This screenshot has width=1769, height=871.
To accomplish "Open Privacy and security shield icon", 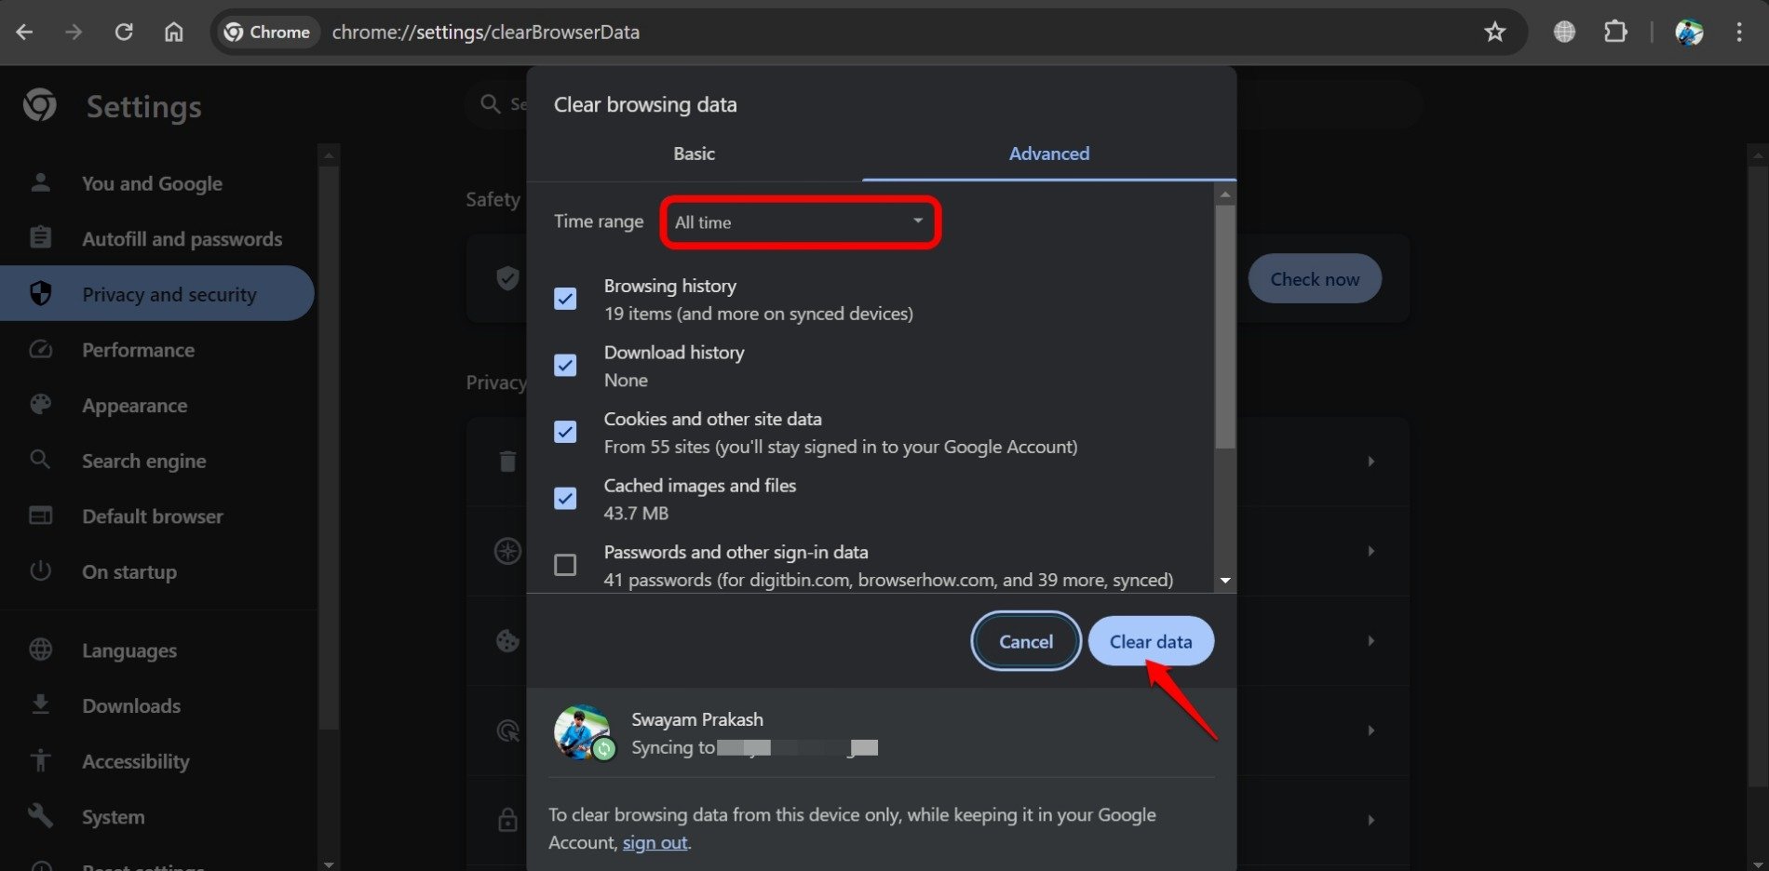I will [x=41, y=294].
